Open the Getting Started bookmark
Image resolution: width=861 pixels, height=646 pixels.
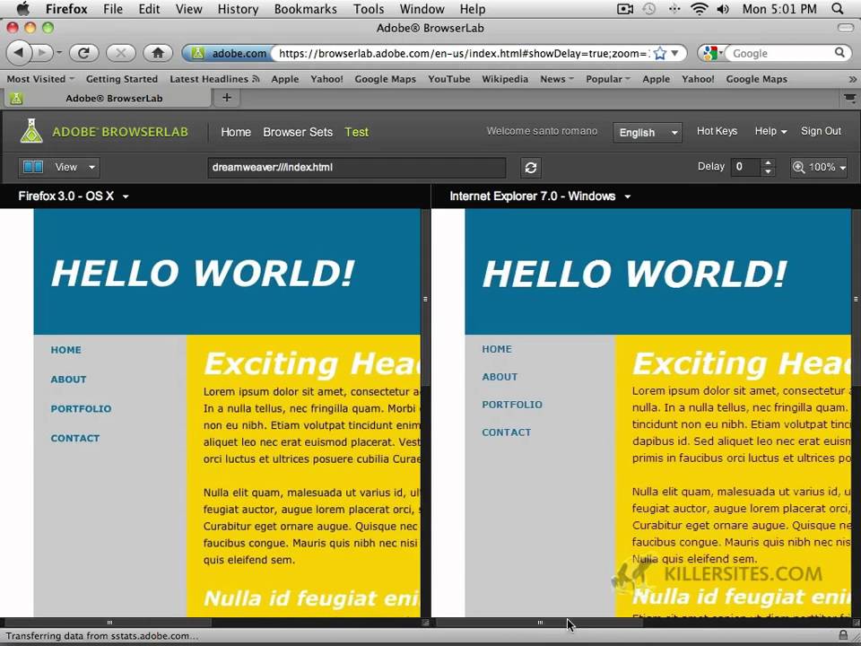(121, 79)
